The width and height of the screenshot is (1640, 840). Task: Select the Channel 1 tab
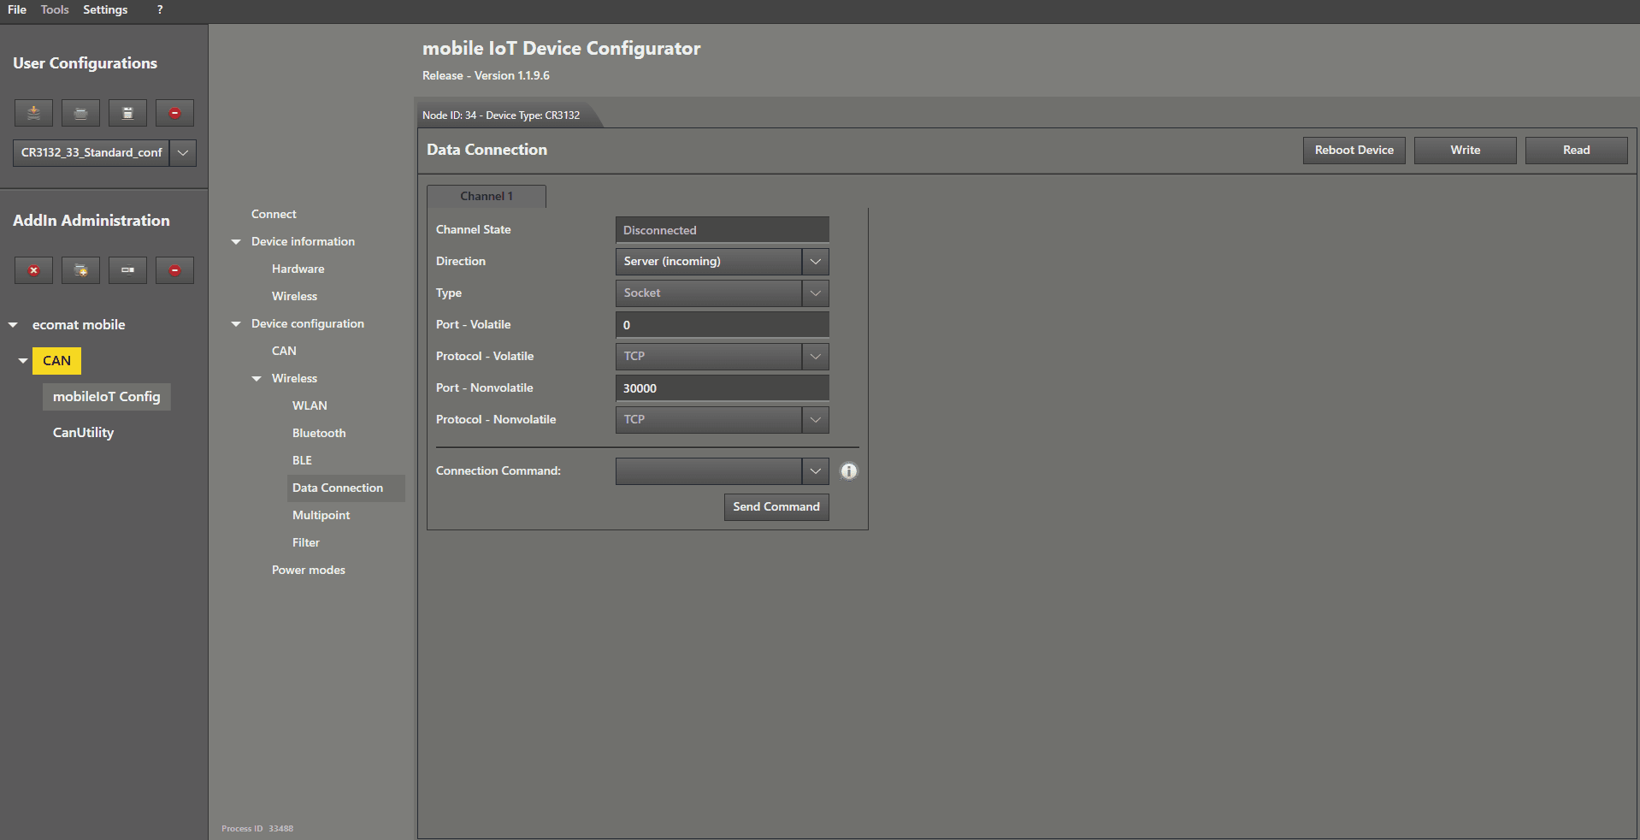click(486, 197)
